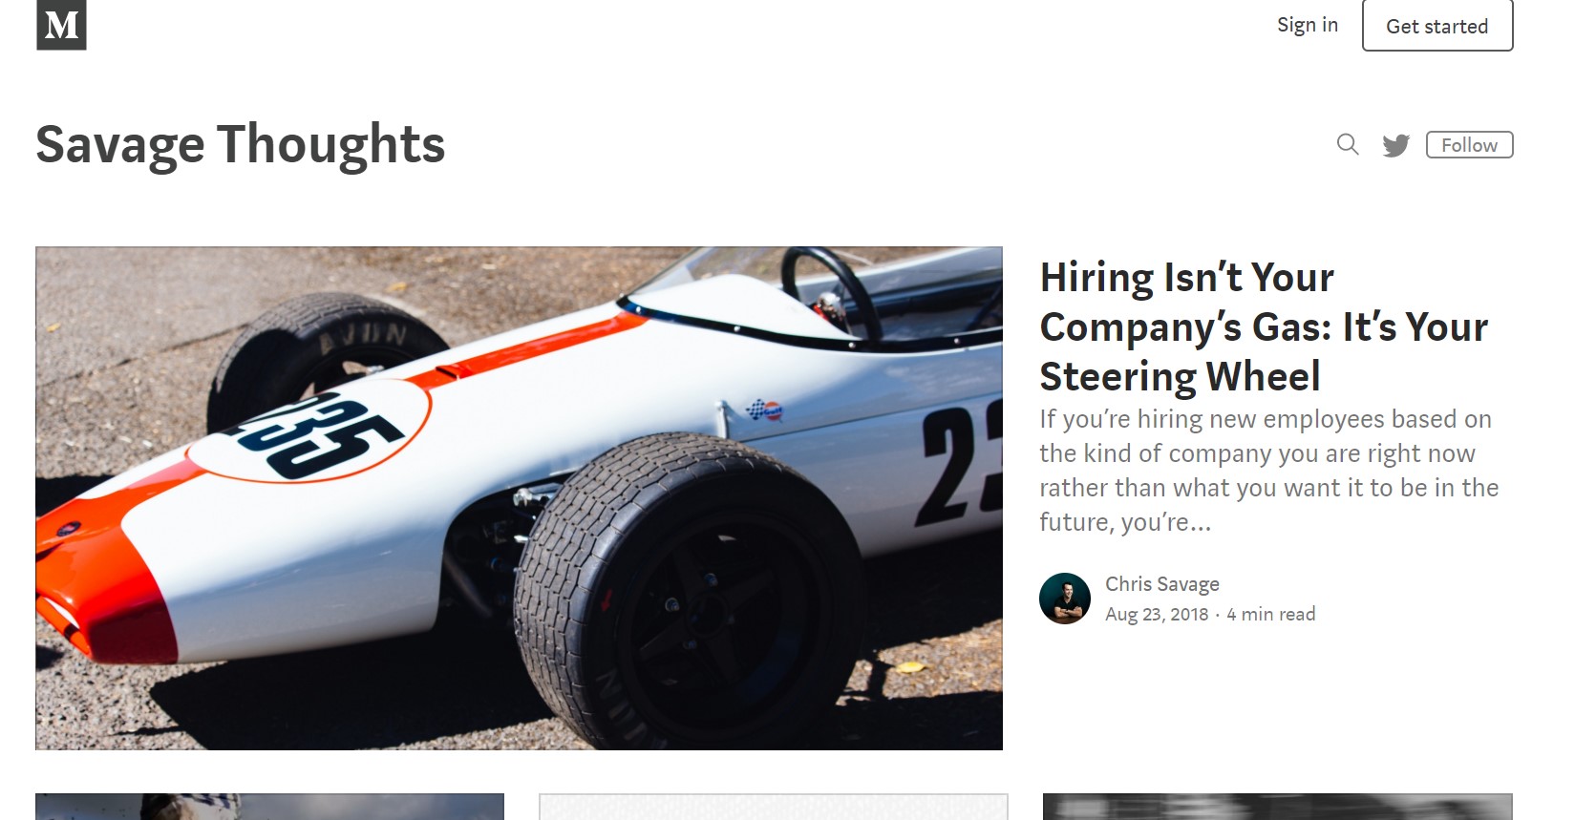Open the Hiring Isn't Your Company's Gas article
Screen dimensions: 1596x820
point(1264,326)
